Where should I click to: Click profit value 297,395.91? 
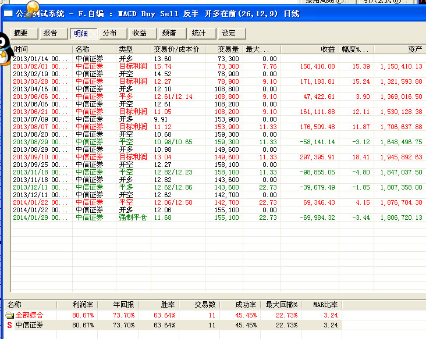coord(317,157)
